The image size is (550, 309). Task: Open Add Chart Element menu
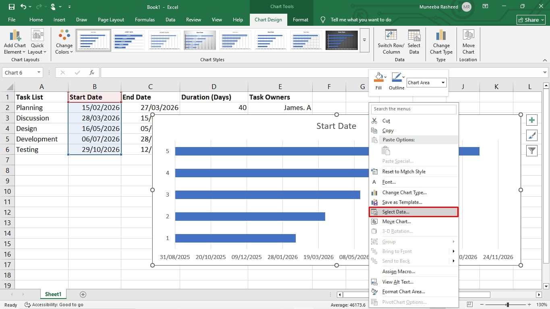coord(15,42)
